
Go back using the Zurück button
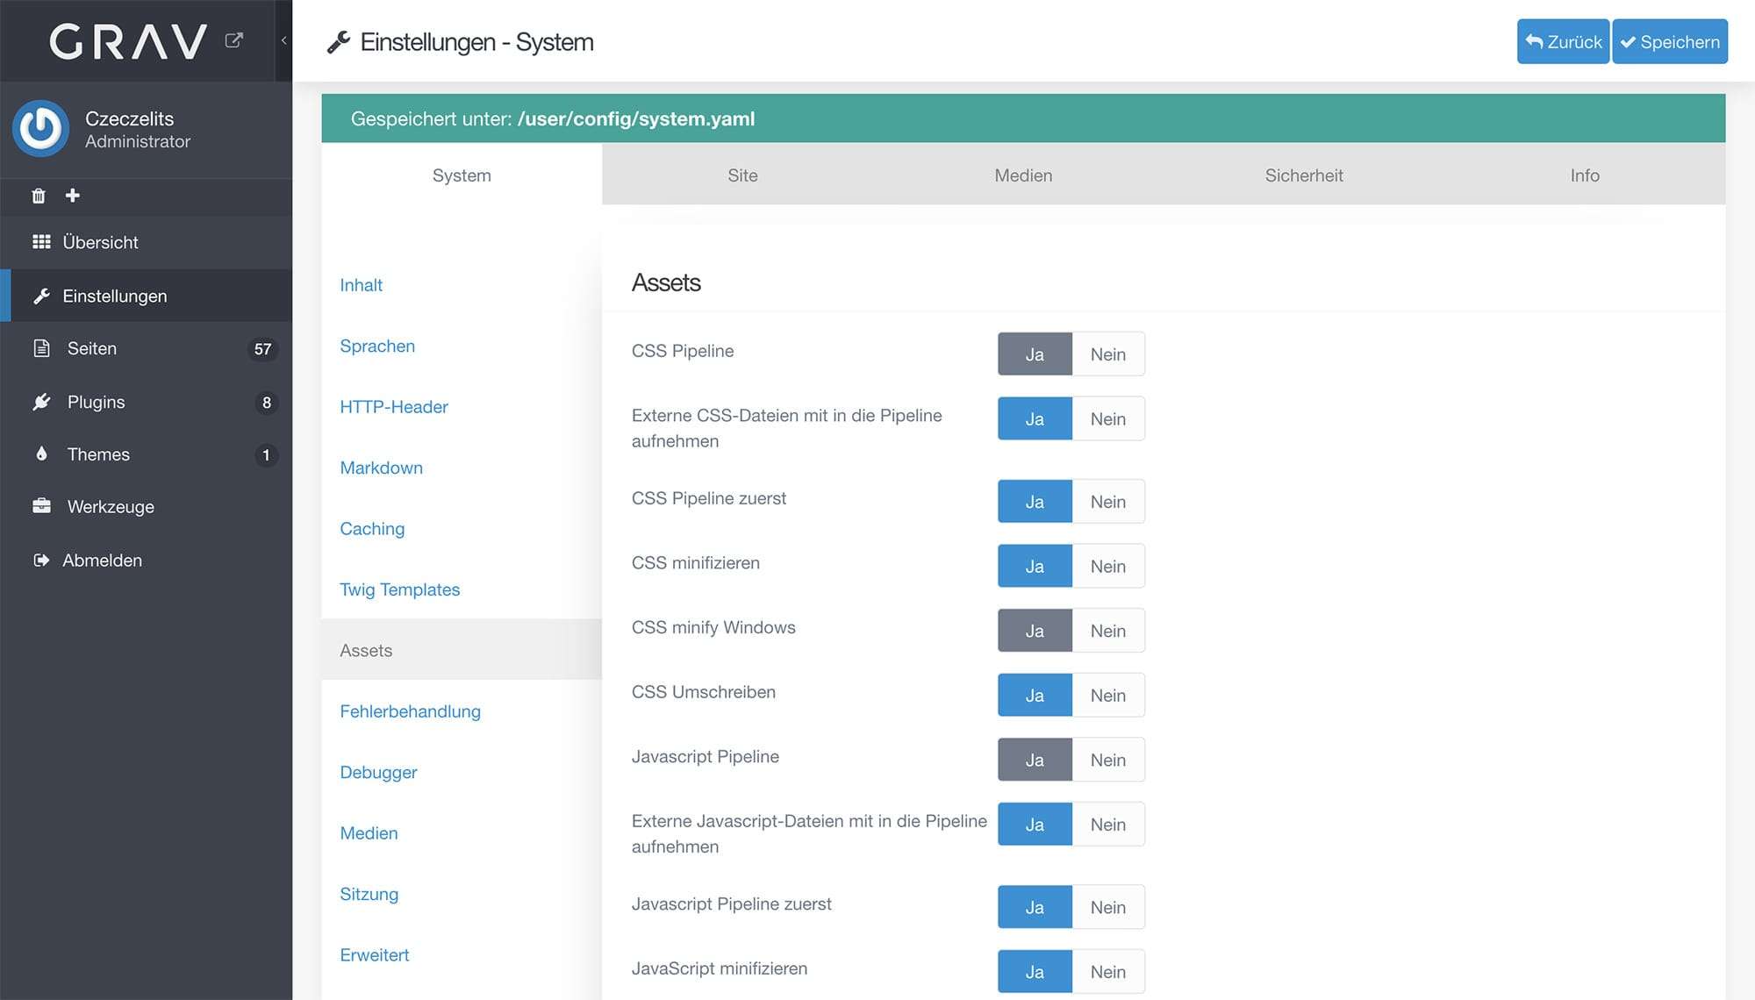(1563, 42)
